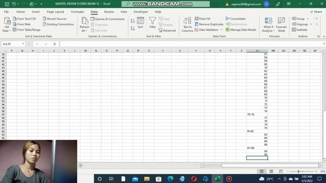Image resolution: width=326 pixels, height=183 pixels.
Task: Import data From Web
Action: 21,24
